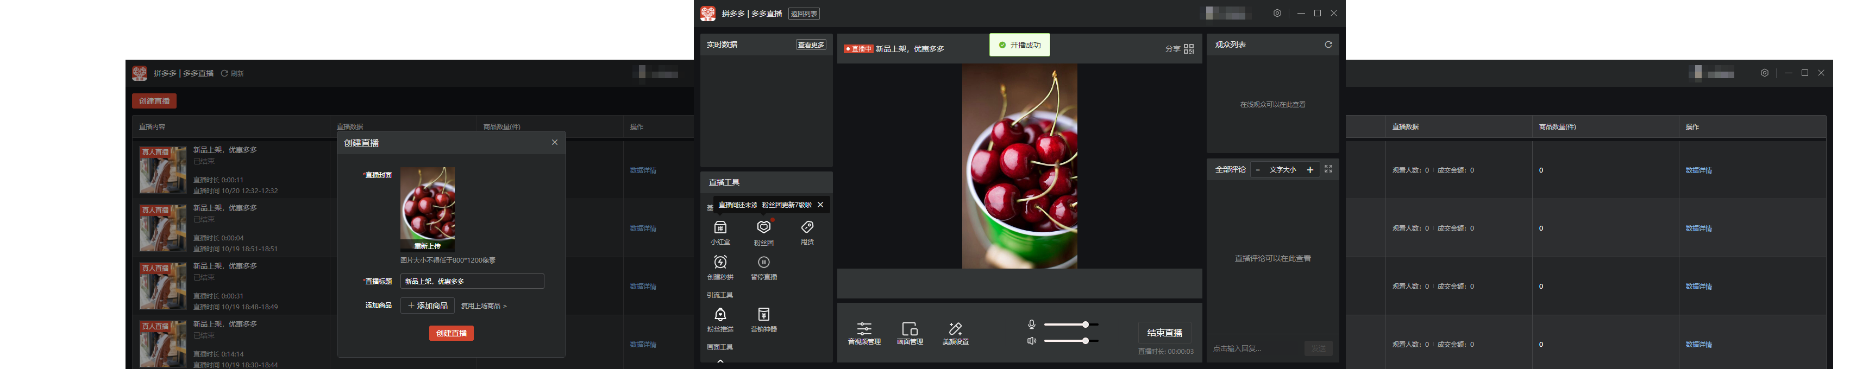Click the cherry live preview image

coord(1019,167)
